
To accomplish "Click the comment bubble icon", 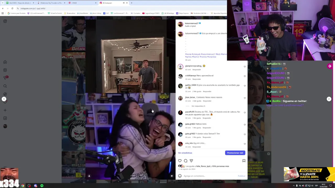I will 186,161.
